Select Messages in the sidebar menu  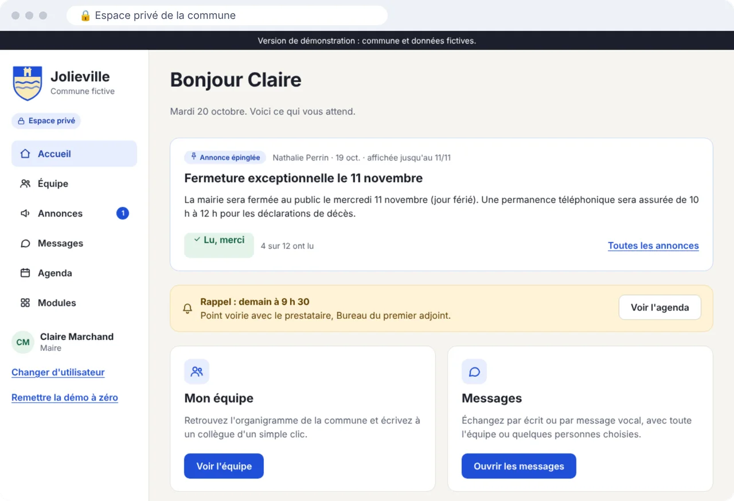[74, 243]
